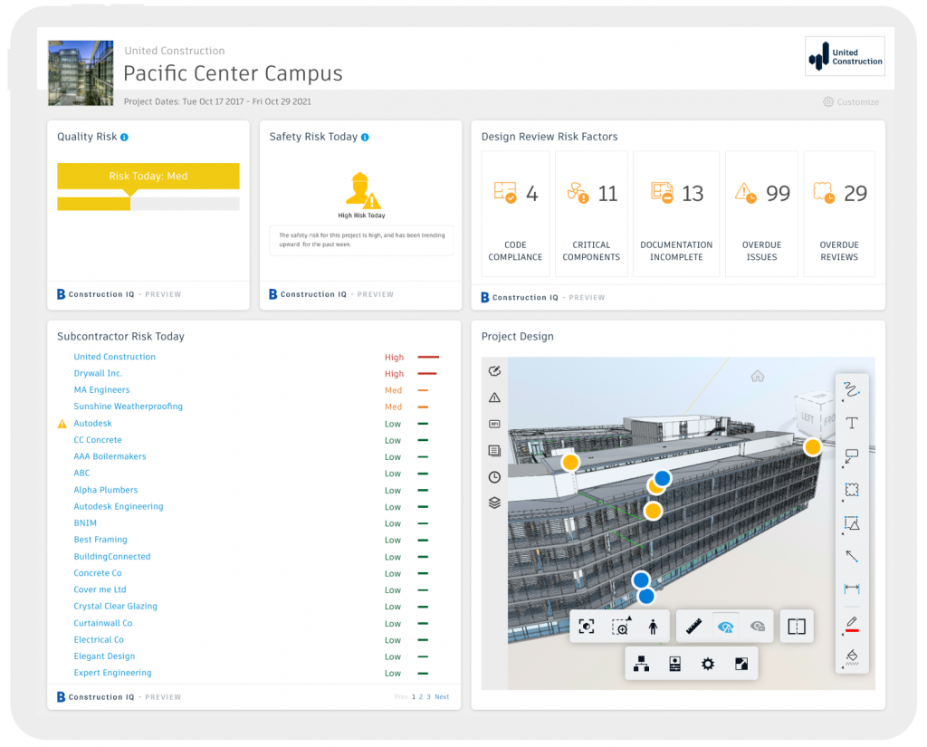Expand the layers panel in viewer sidebar
Image resolution: width=927 pixels, height=747 pixels.
click(494, 503)
